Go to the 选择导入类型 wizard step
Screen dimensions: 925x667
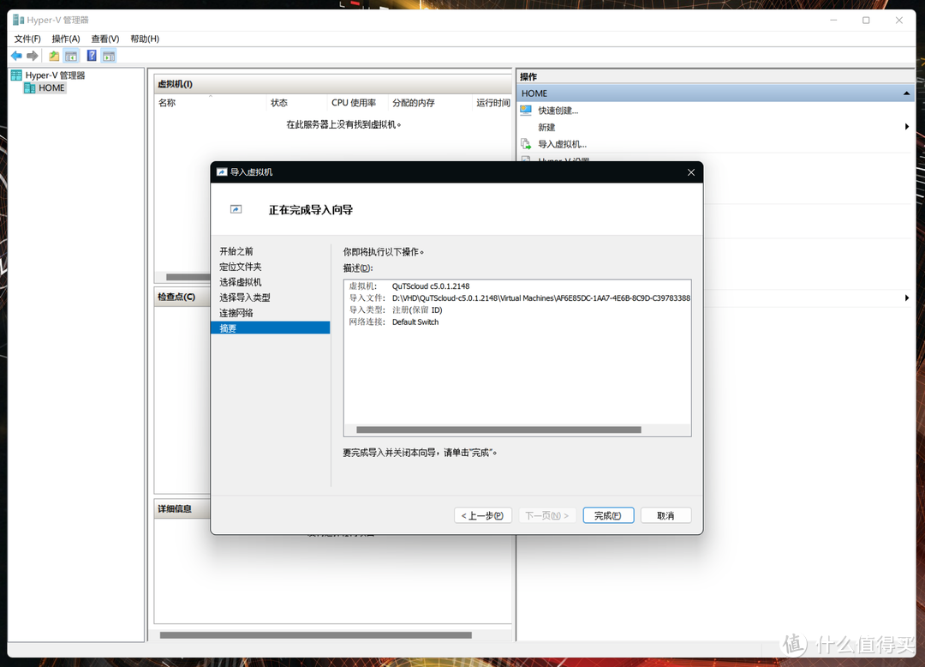tap(244, 297)
